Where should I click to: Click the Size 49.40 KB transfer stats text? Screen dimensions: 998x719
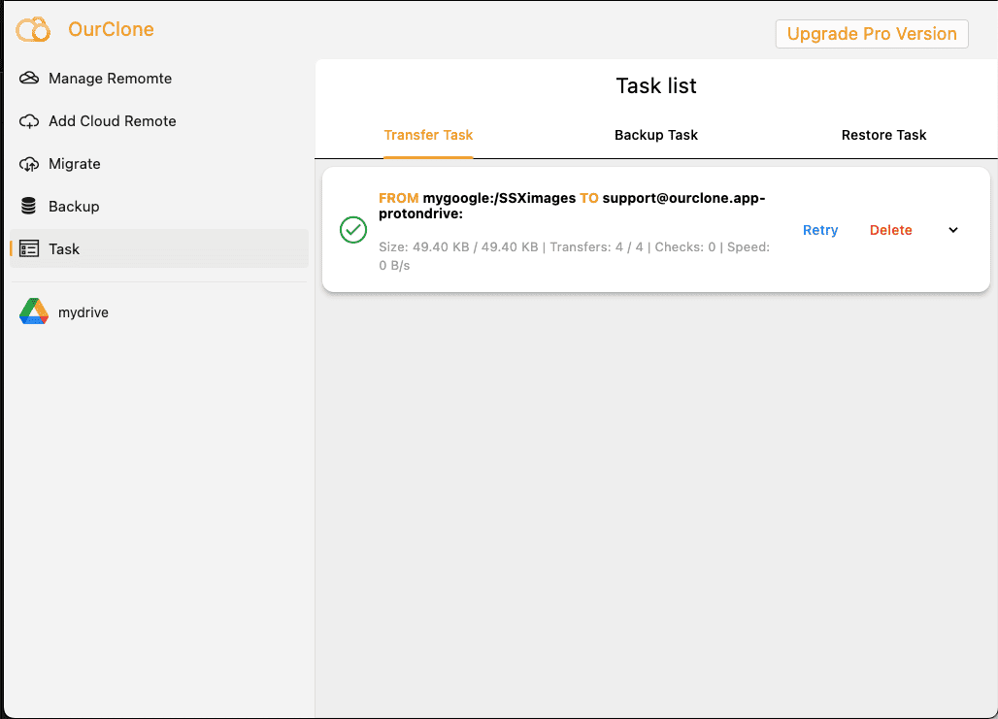pos(574,256)
